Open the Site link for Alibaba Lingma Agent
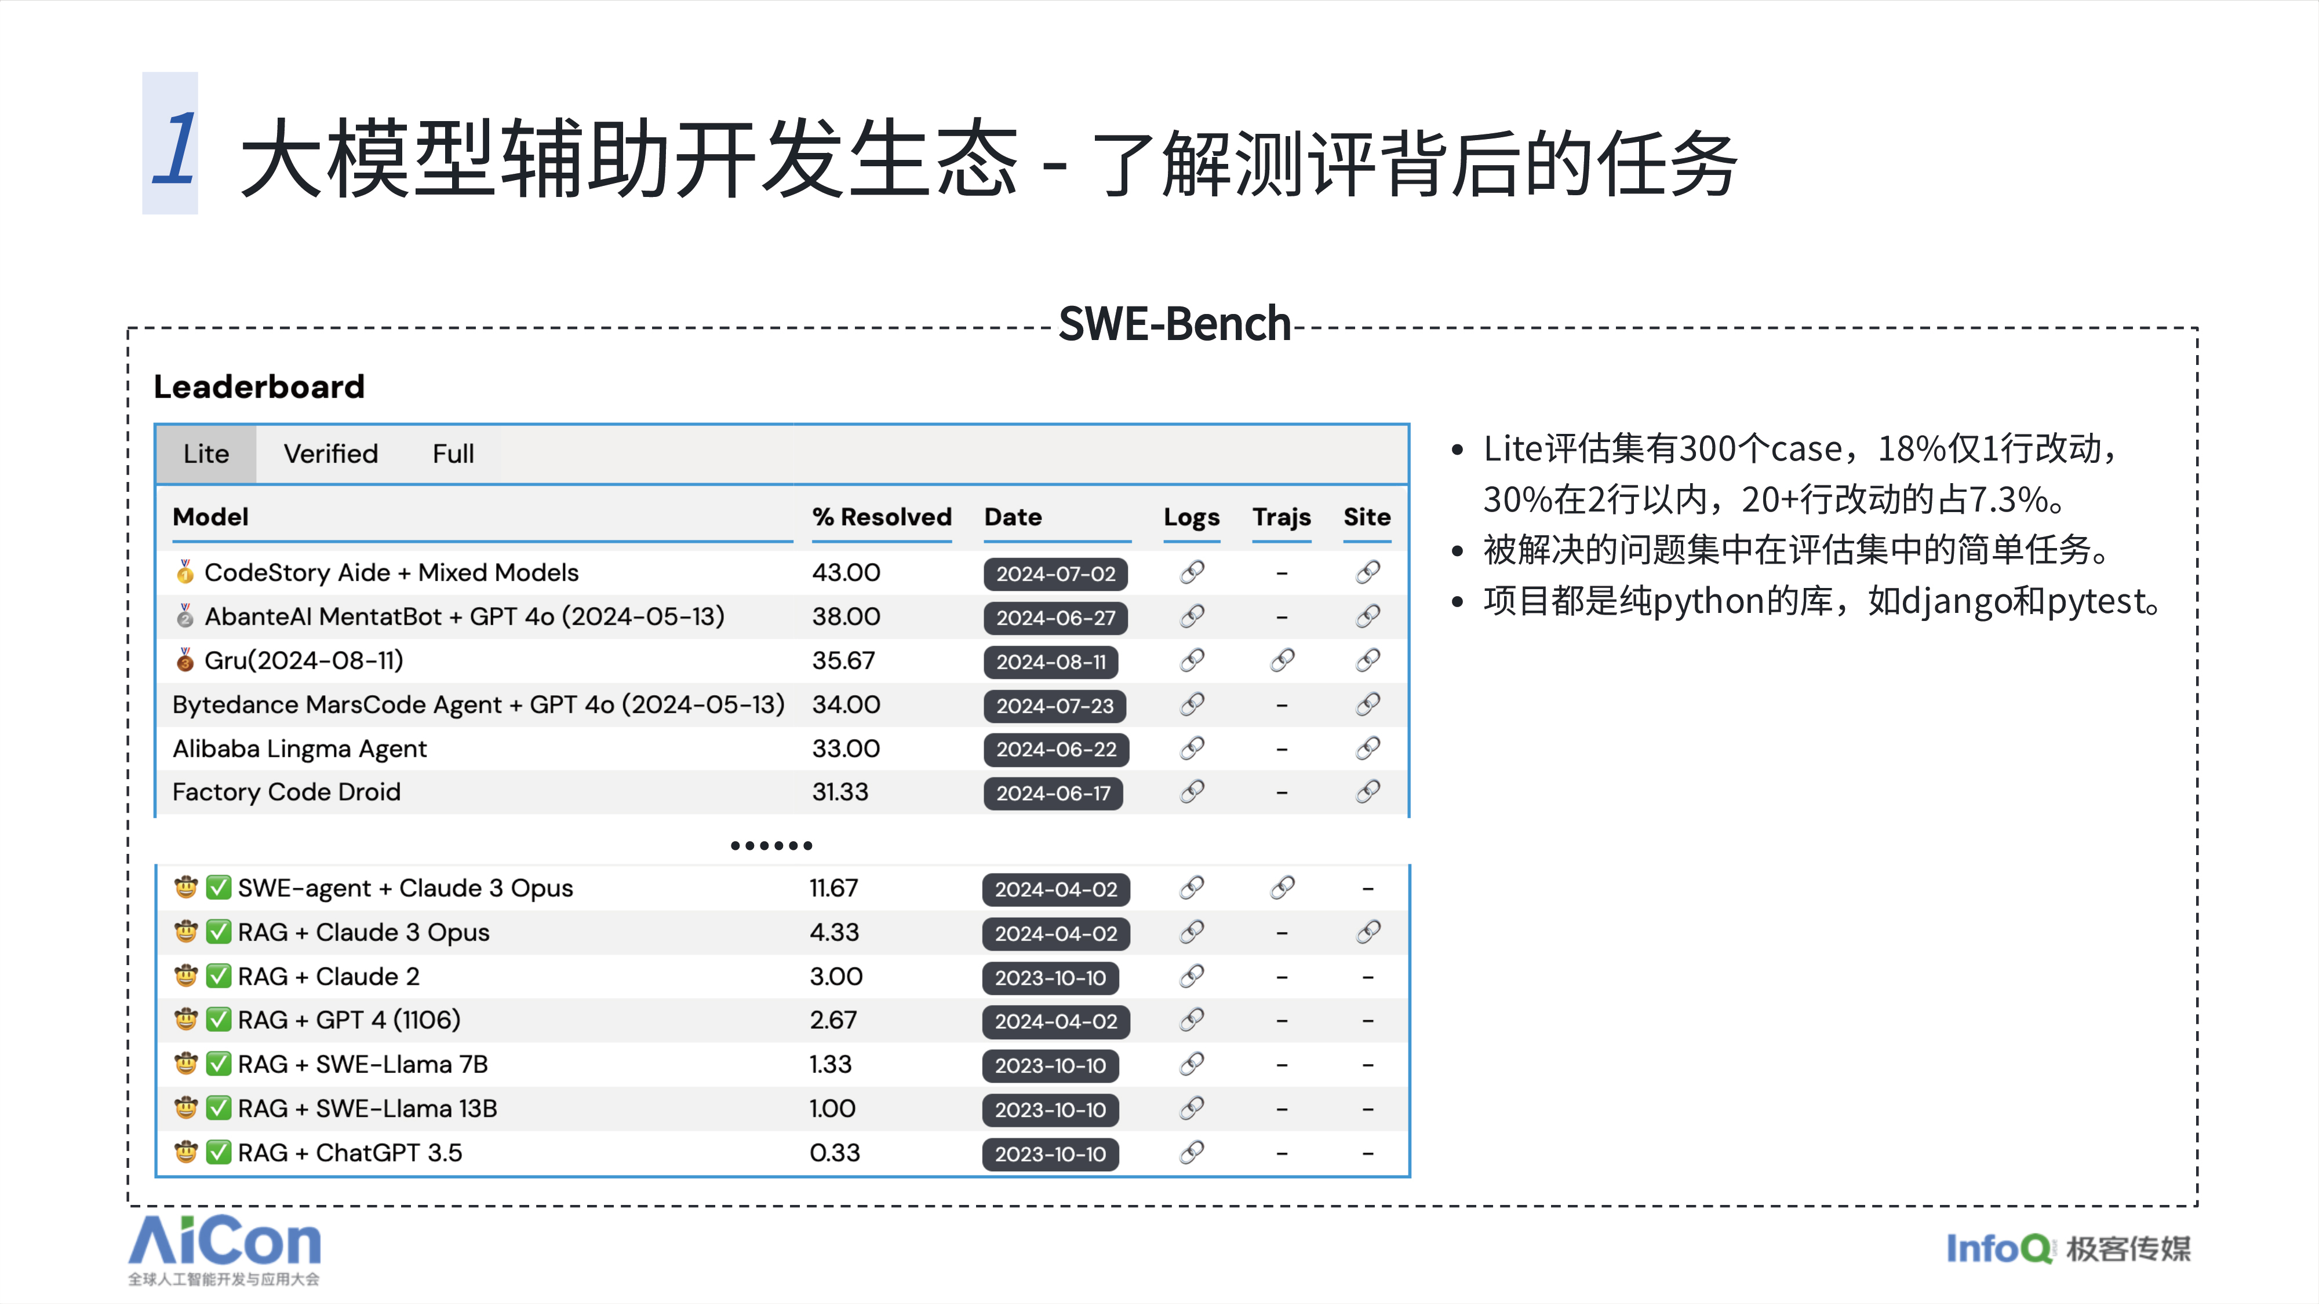Screen dimensions: 2319x1304 coord(1367,748)
